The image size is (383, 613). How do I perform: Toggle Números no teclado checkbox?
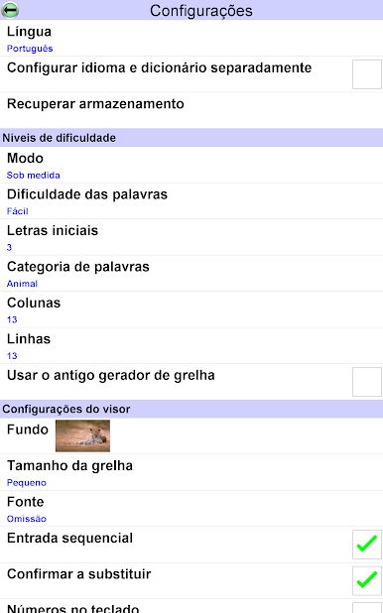point(366,607)
